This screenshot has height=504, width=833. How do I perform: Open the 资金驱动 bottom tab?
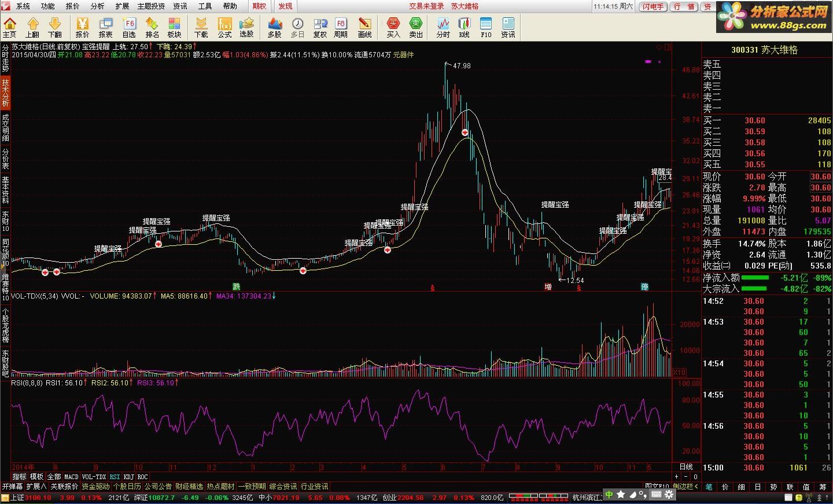click(x=95, y=487)
